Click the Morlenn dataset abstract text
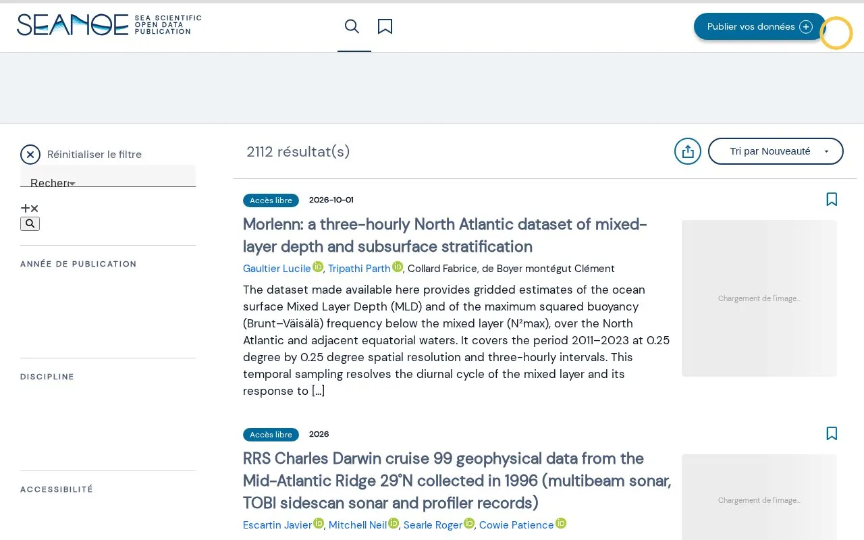The height and width of the screenshot is (540, 864). [x=456, y=340]
